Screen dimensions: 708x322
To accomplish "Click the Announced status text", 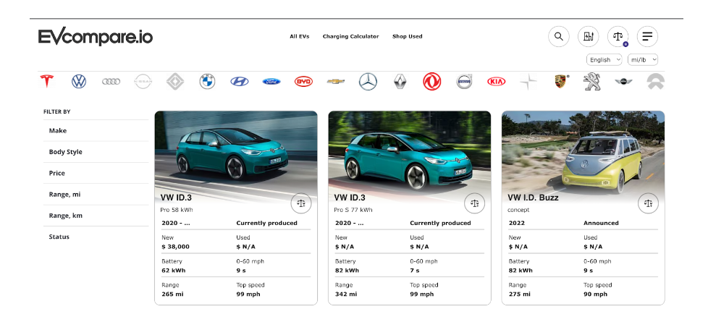I will tap(601, 223).
